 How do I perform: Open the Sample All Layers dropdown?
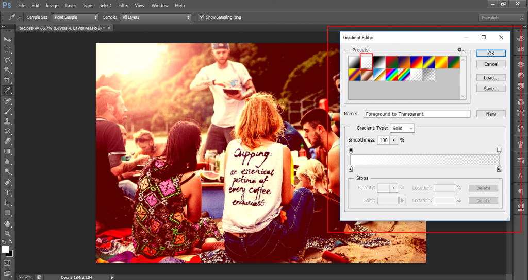(x=156, y=17)
